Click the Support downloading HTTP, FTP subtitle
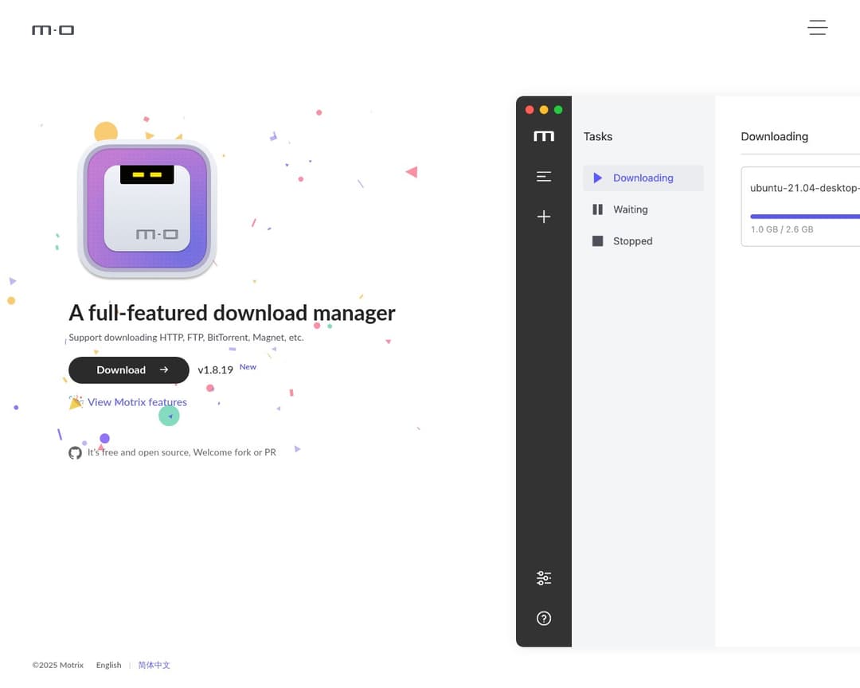The height and width of the screenshot is (688, 860). coord(186,338)
